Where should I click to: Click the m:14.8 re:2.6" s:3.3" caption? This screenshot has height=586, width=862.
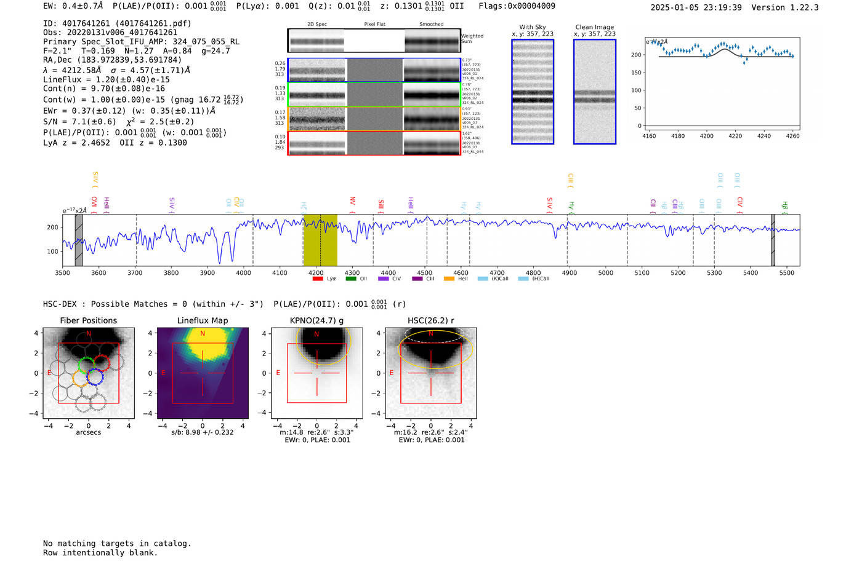[x=316, y=432]
